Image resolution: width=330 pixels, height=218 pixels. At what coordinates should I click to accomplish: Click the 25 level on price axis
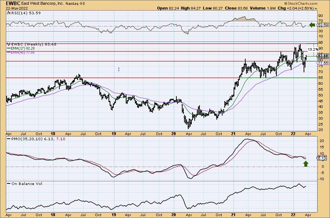click(320, 124)
